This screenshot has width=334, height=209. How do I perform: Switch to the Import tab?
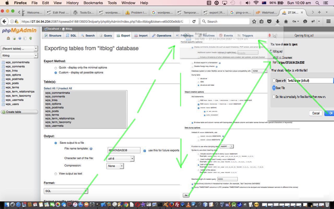pos(141,36)
